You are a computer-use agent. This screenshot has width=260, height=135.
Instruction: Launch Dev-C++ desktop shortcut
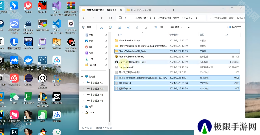28,43
